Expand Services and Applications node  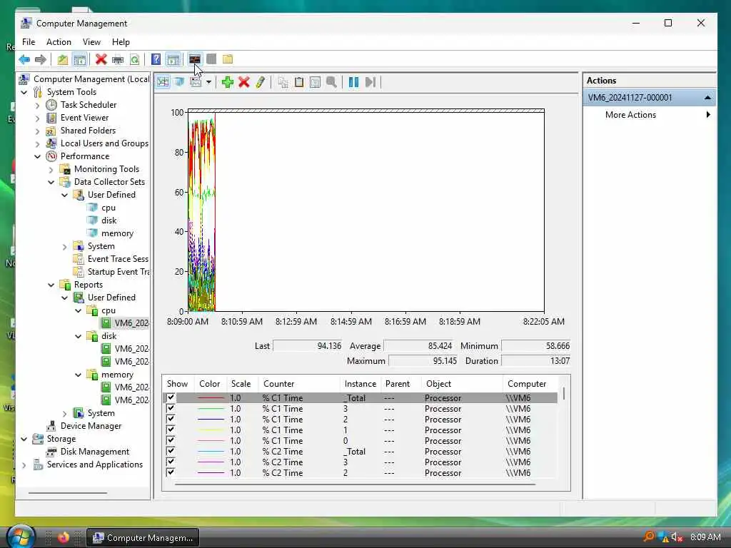click(x=24, y=465)
